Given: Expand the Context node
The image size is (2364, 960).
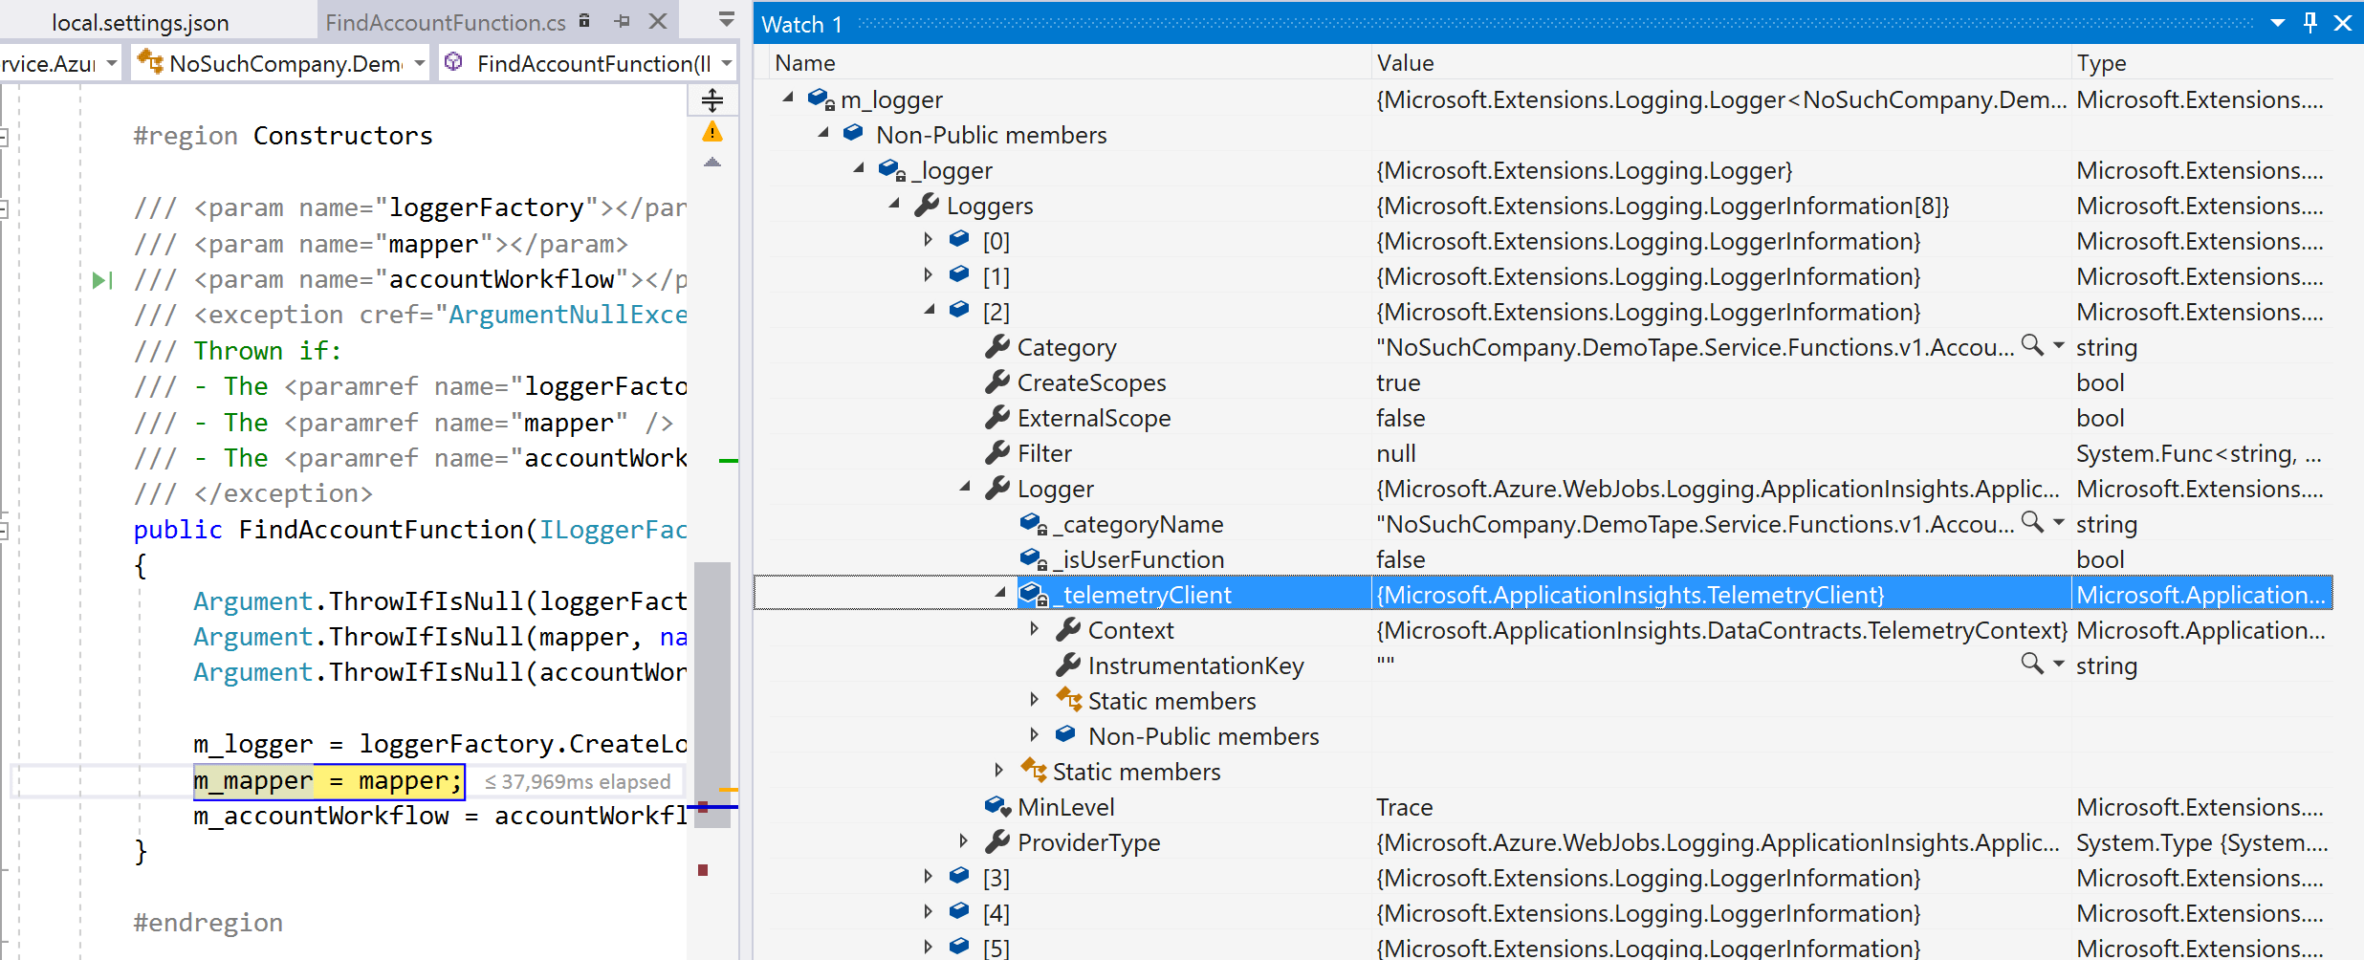Looking at the screenshot, I should [1035, 628].
